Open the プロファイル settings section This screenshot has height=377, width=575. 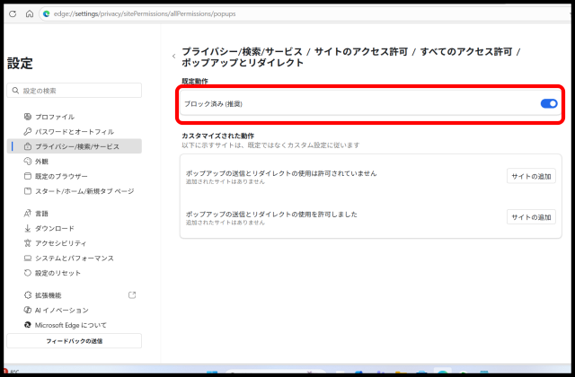(74, 117)
